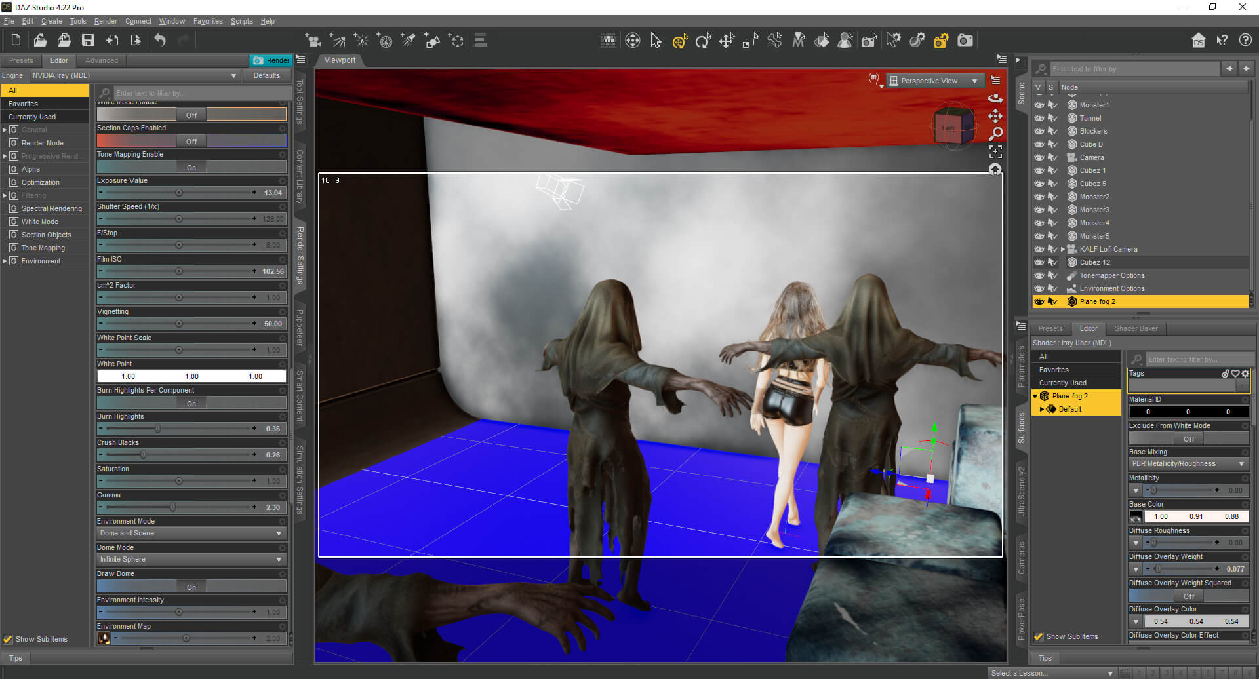Open the Base Mixing PBR Metallicity/Roughness dropdown
This screenshot has width=1259, height=679.
(1188, 463)
